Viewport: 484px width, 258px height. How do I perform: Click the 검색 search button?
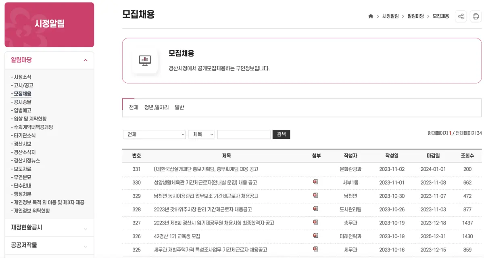[x=281, y=134]
